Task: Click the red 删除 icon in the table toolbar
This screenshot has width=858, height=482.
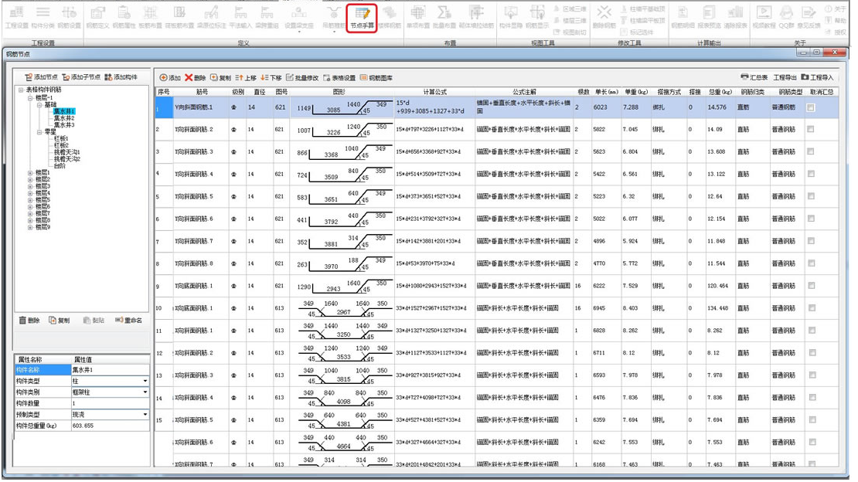Action: point(188,78)
